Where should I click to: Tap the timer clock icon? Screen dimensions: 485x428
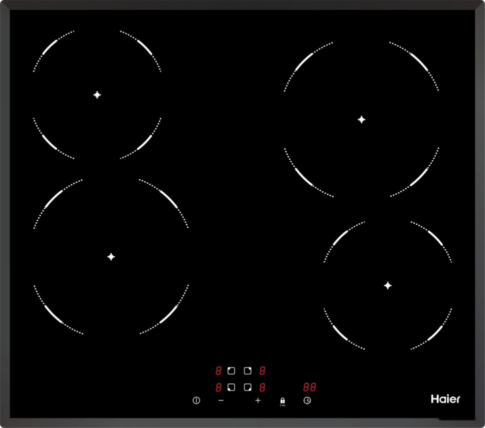[307, 400]
